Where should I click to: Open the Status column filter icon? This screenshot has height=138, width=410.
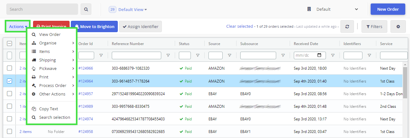click(x=197, y=55)
